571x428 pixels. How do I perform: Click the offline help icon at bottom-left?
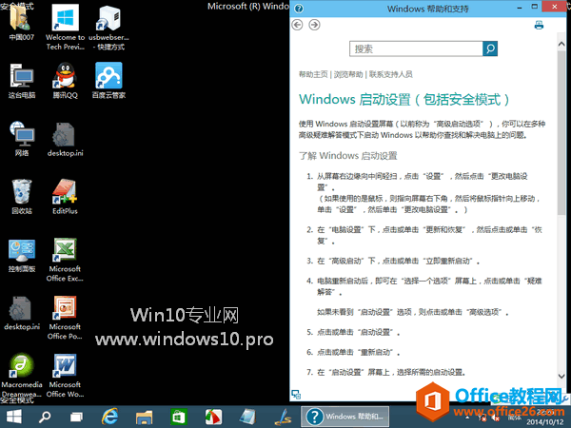coord(296,394)
